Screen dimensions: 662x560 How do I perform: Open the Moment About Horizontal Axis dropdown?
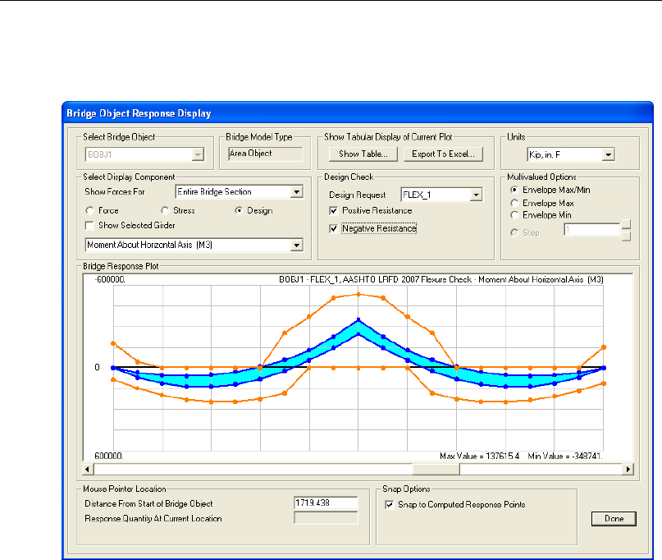(297, 246)
